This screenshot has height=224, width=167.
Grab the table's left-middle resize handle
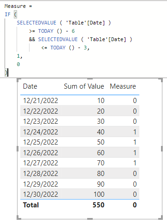[x=18, y=149]
